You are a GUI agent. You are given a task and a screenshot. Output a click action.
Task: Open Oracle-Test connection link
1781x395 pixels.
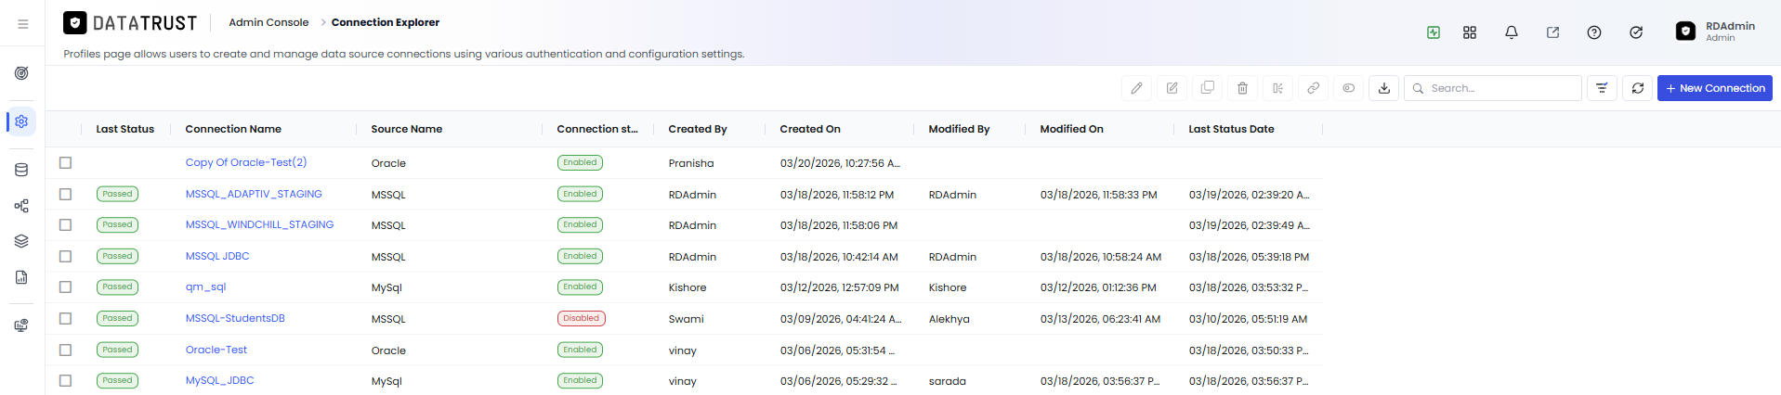coord(216,350)
